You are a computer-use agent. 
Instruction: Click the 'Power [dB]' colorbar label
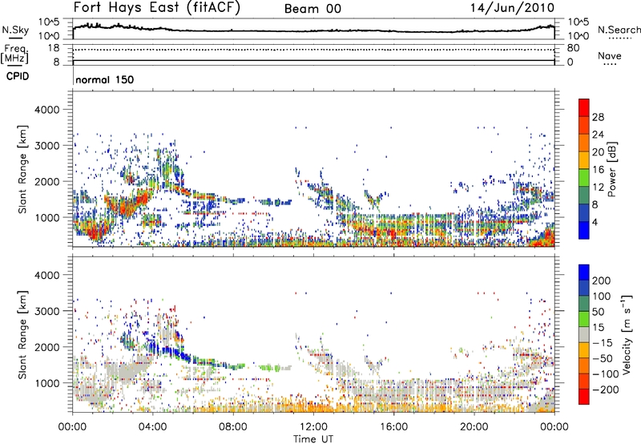pyautogui.click(x=612, y=169)
